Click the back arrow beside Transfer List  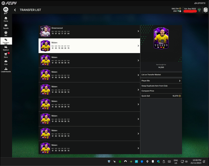pos(15,10)
